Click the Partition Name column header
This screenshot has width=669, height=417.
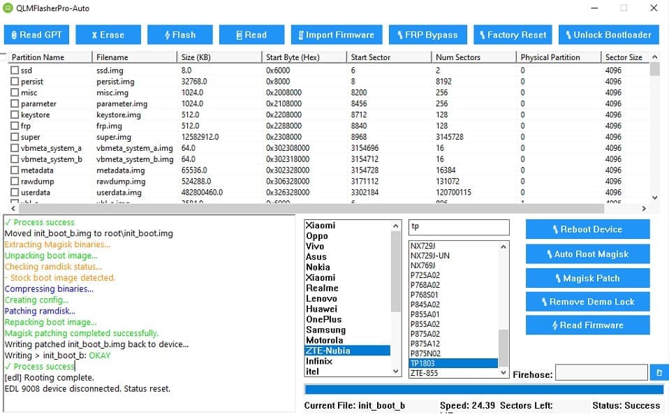(x=50, y=57)
